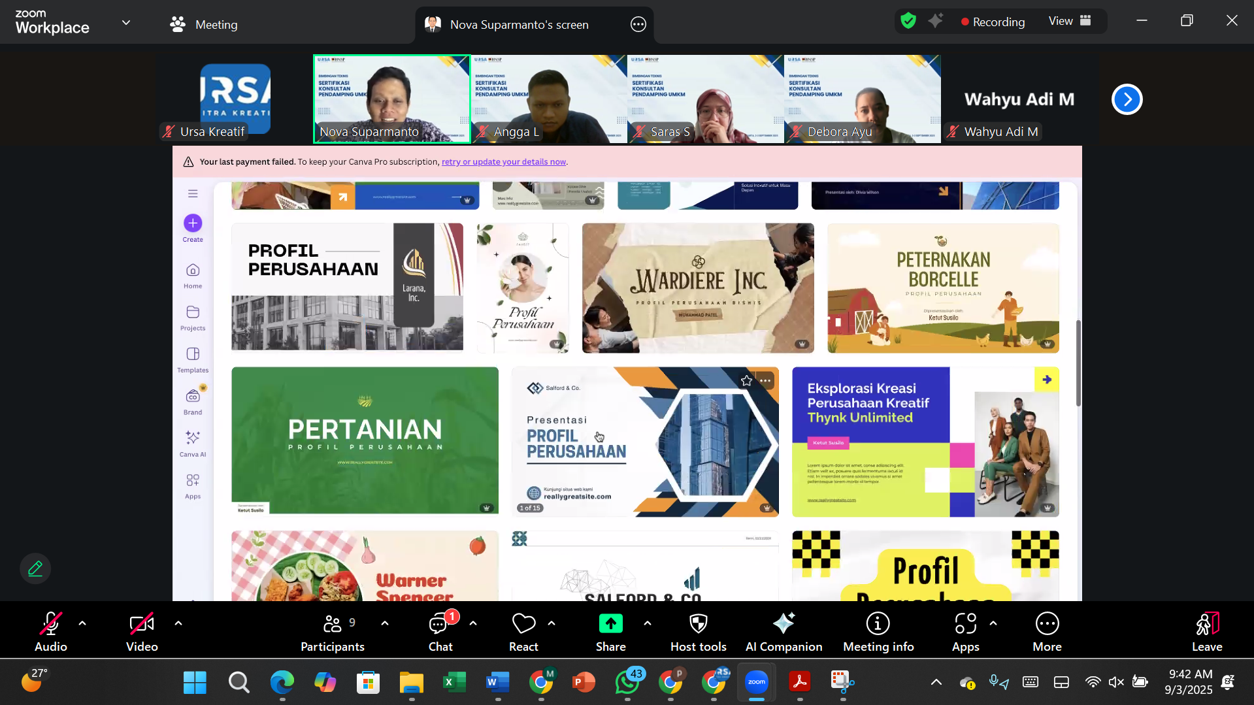Viewport: 1254px width, 705px height.
Task: Select the green Pertanian template thumbnail
Action: (x=365, y=440)
